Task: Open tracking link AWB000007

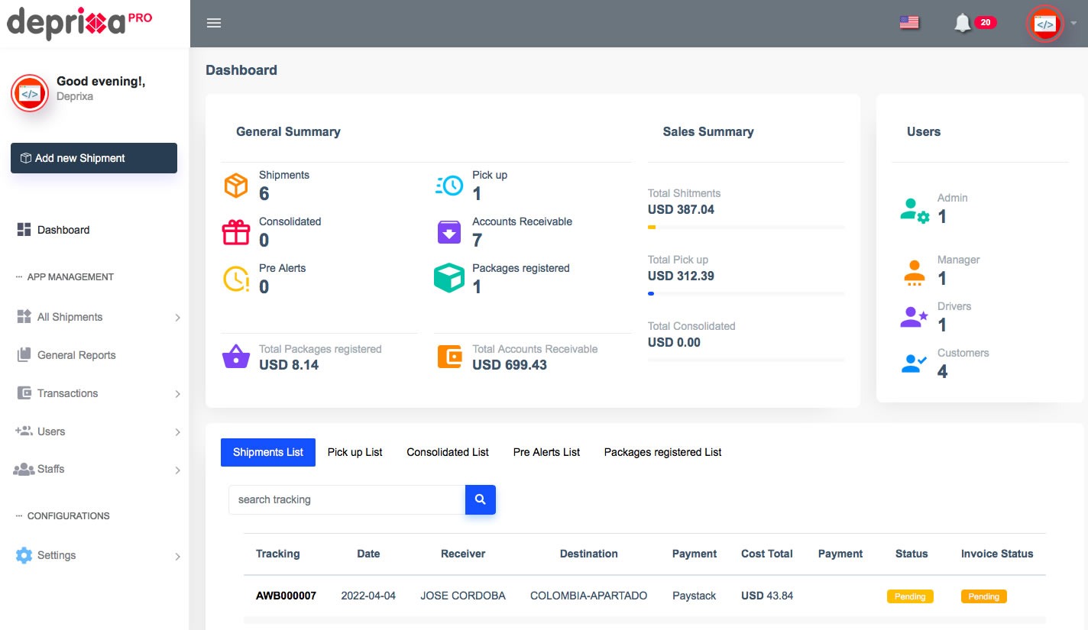Action: tap(286, 596)
